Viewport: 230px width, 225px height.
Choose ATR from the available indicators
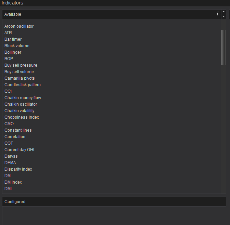pyautogui.click(x=8, y=33)
